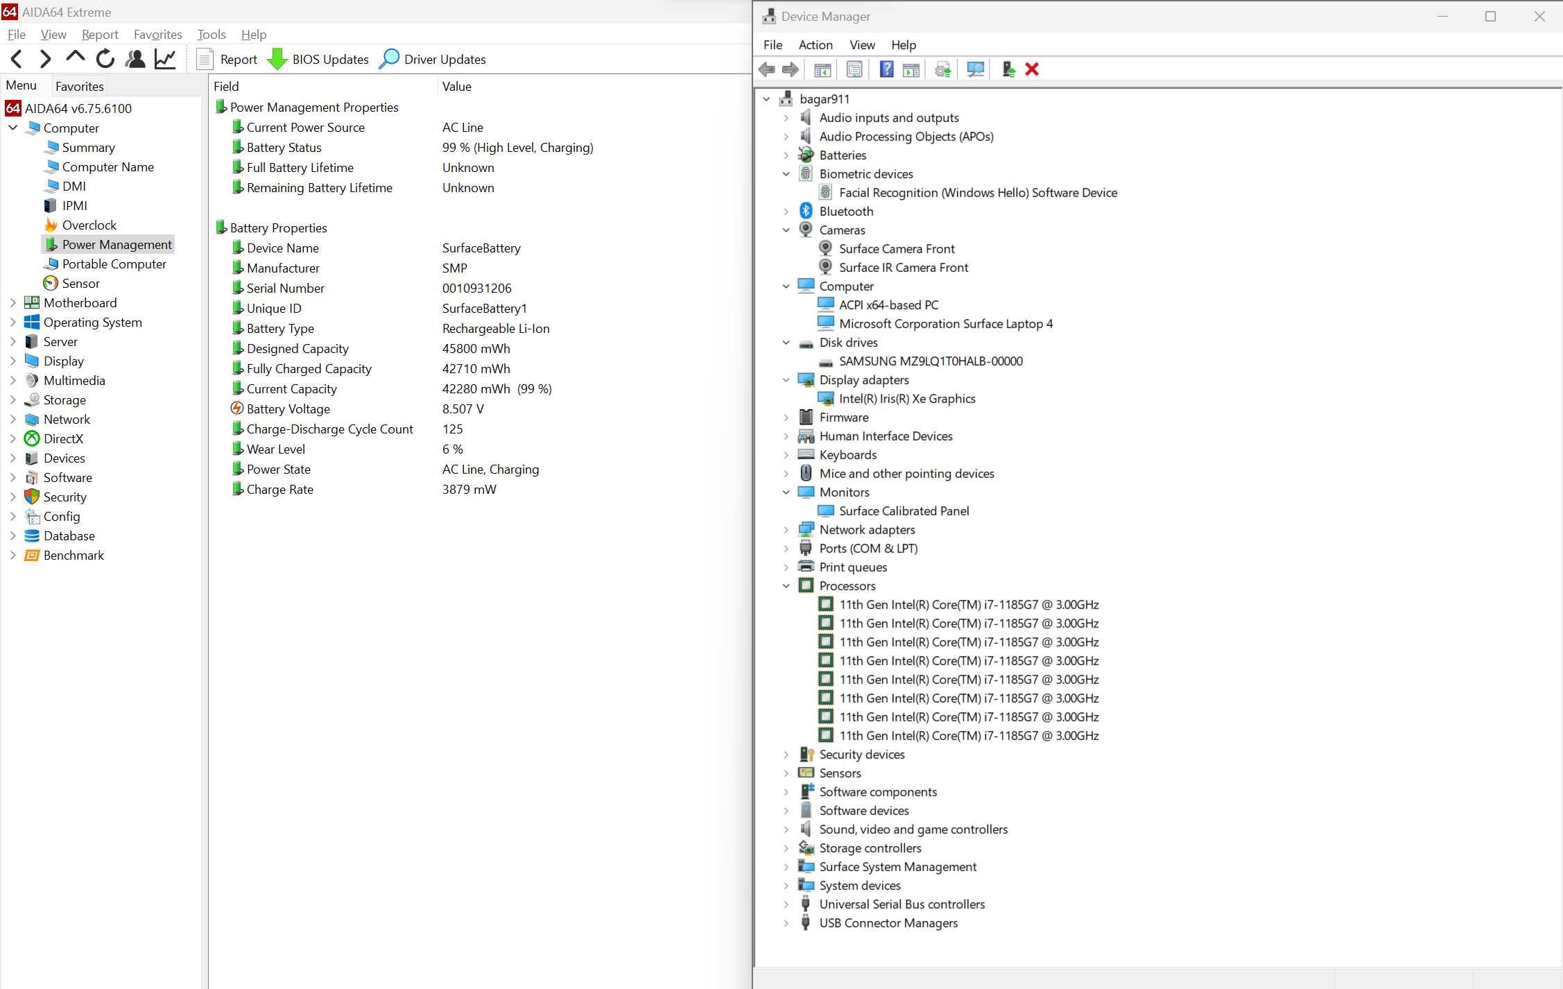Expand Batteries in Device Manager
The image size is (1563, 989).
click(x=786, y=155)
